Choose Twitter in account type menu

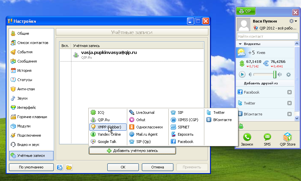(221, 113)
